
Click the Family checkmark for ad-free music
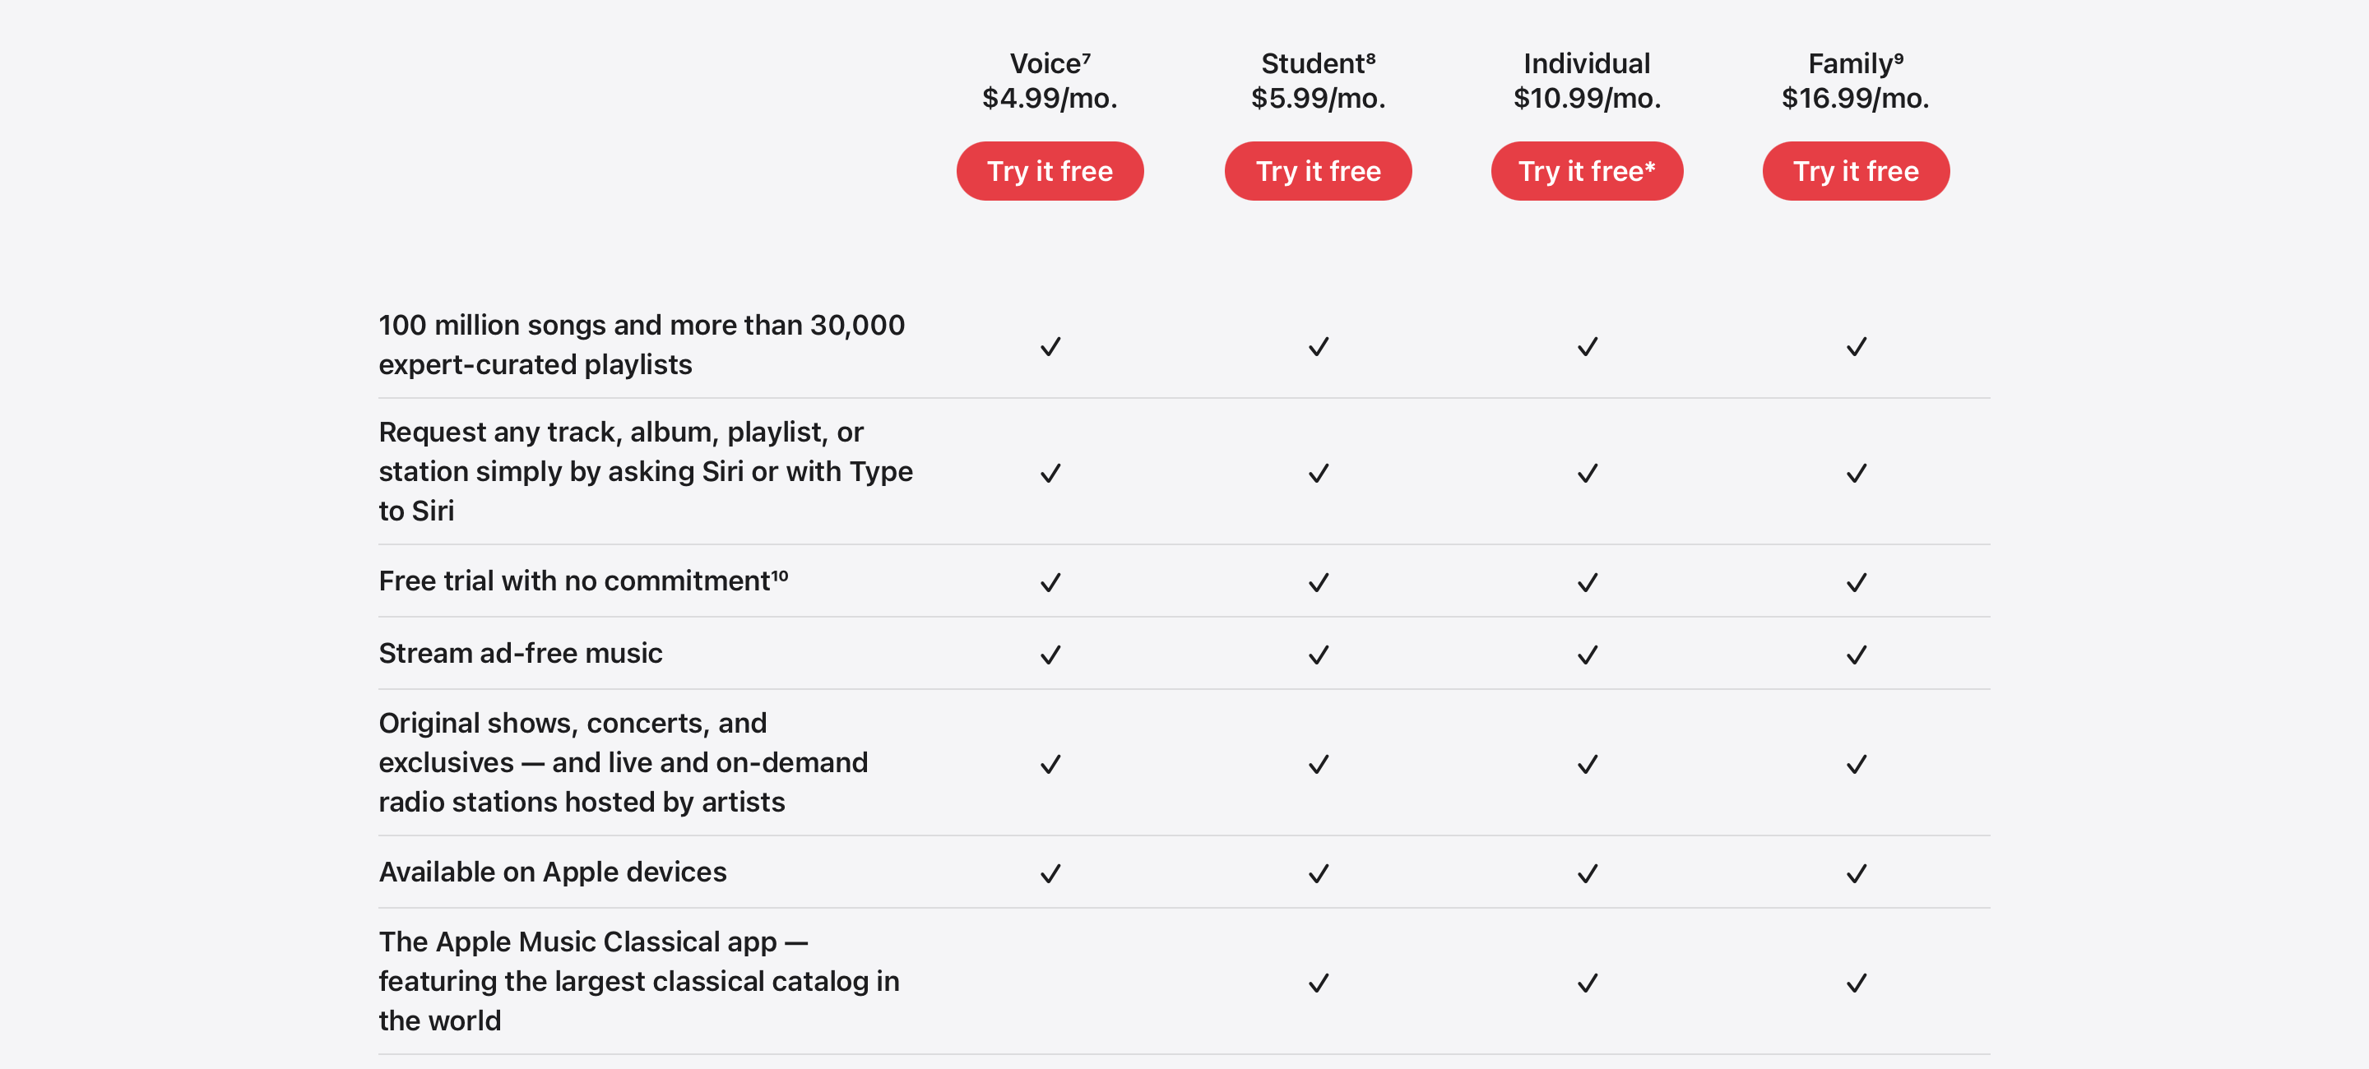pyautogui.click(x=1857, y=655)
